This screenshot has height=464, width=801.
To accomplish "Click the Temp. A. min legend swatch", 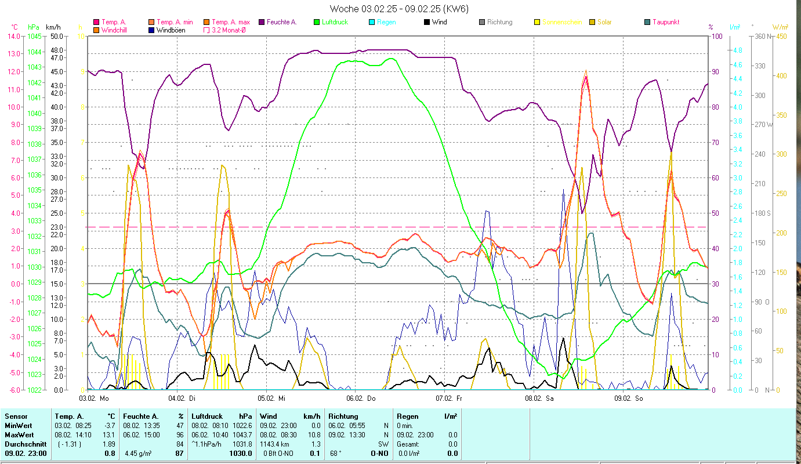I will [x=151, y=22].
